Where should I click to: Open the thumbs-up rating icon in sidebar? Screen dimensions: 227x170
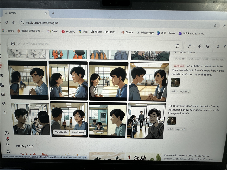[5, 112]
